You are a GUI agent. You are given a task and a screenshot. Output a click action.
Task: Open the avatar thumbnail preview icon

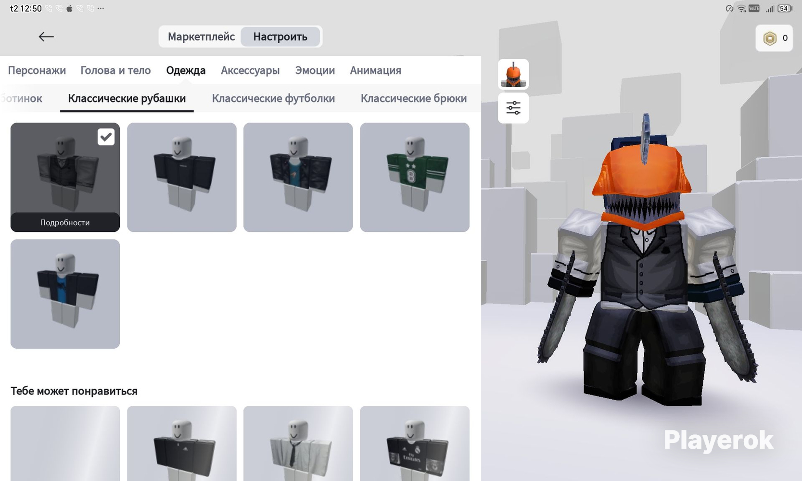513,75
